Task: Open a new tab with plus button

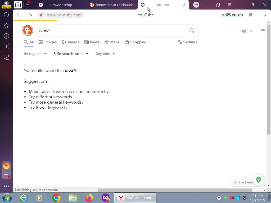Action: (196, 5)
